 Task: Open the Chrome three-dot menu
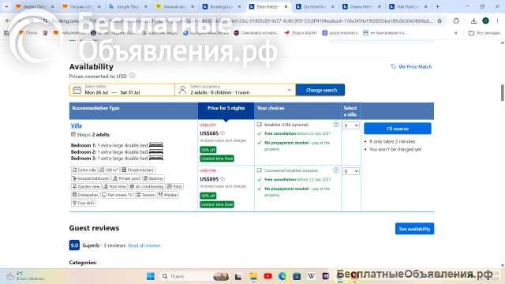coord(498,21)
